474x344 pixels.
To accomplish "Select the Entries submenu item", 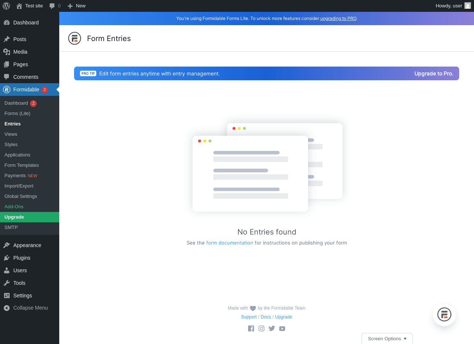I will (x=30, y=124).
